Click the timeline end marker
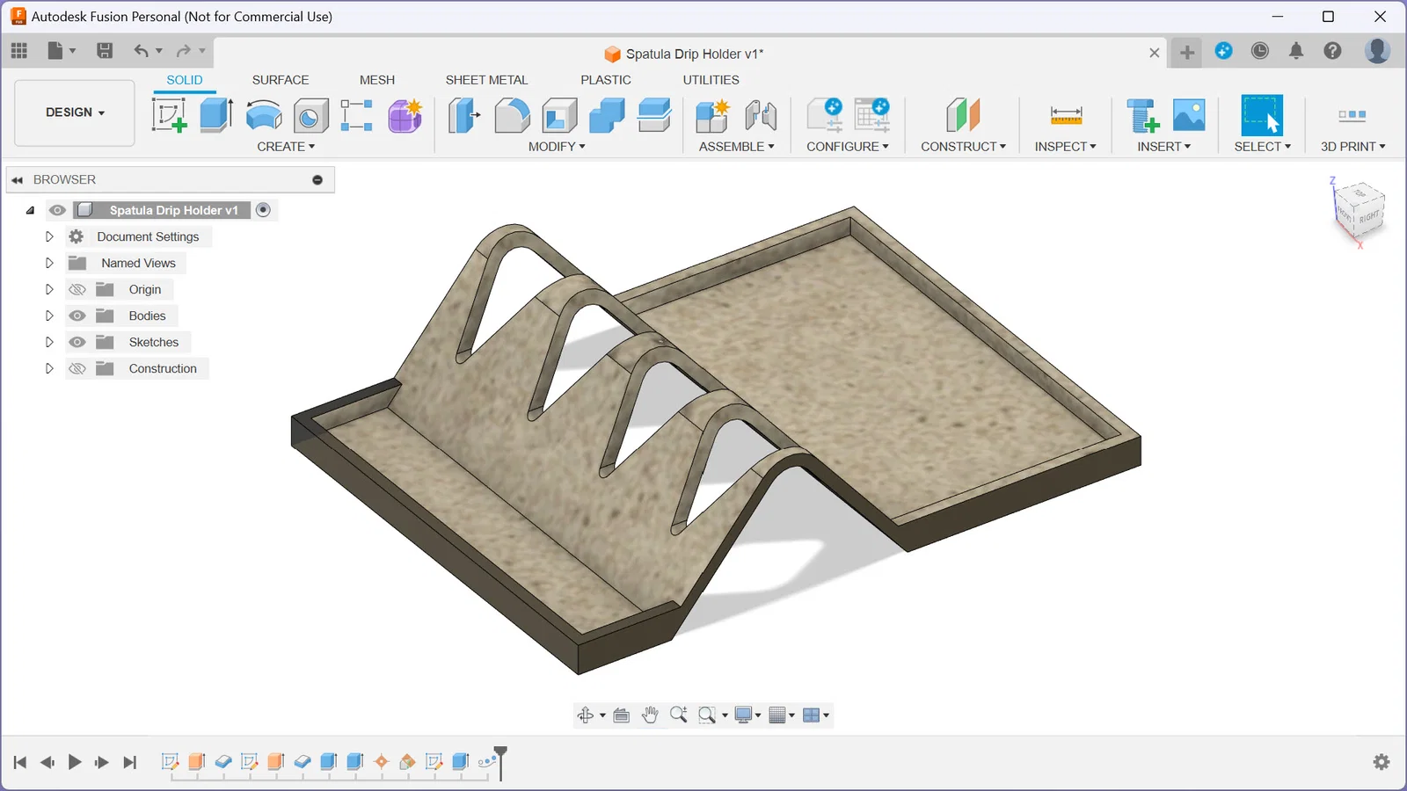Screen dimensions: 1407x791 click(500, 757)
